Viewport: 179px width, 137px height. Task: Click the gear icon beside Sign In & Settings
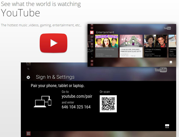(28, 77)
